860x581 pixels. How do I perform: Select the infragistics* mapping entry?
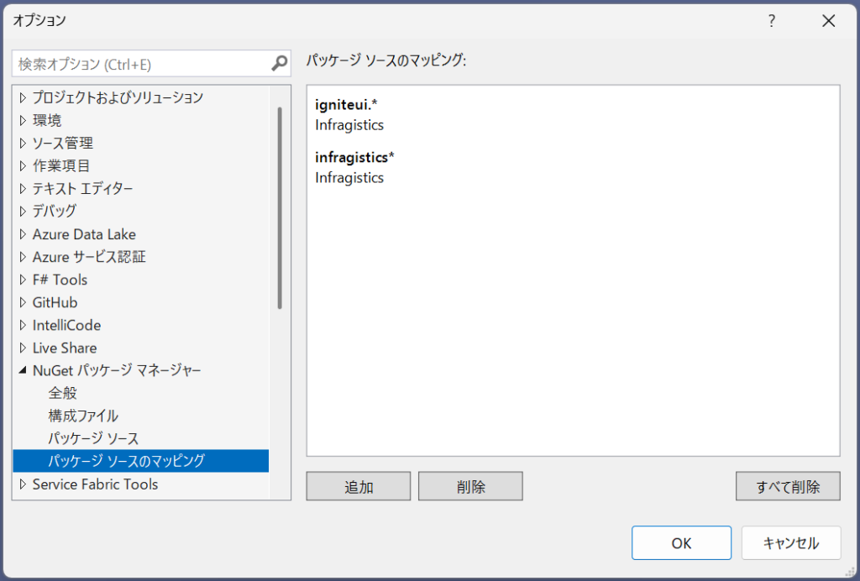[354, 157]
